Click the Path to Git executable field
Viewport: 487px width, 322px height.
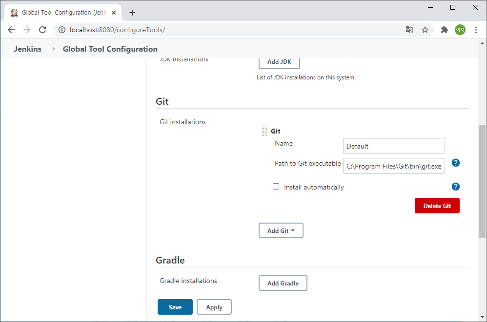coord(394,166)
